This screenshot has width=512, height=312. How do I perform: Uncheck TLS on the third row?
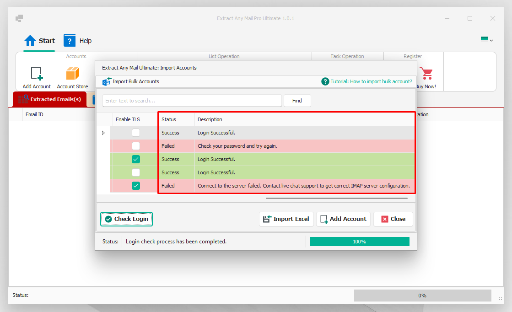pyautogui.click(x=136, y=159)
